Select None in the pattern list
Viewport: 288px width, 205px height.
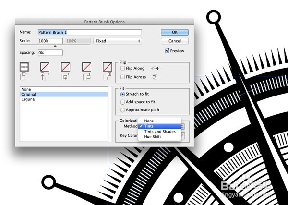click(63, 89)
